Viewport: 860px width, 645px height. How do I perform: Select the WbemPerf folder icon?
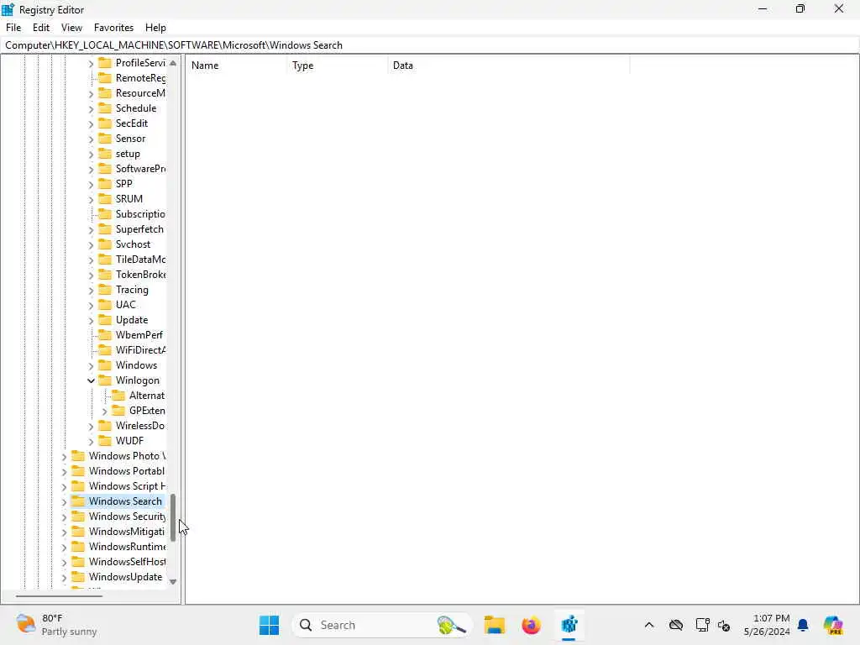coord(105,334)
